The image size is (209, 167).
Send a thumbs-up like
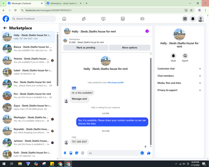pos(149,153)
